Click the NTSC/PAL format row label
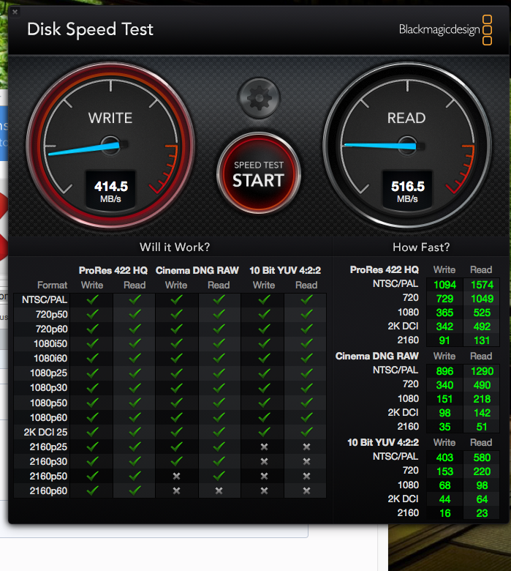 click(45, 299)
